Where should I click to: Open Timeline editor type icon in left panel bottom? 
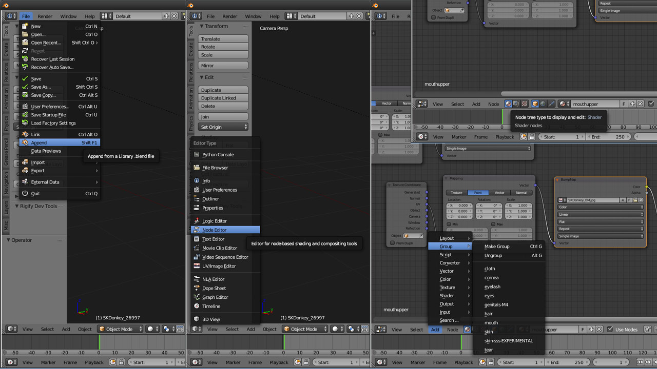point(11,362)
